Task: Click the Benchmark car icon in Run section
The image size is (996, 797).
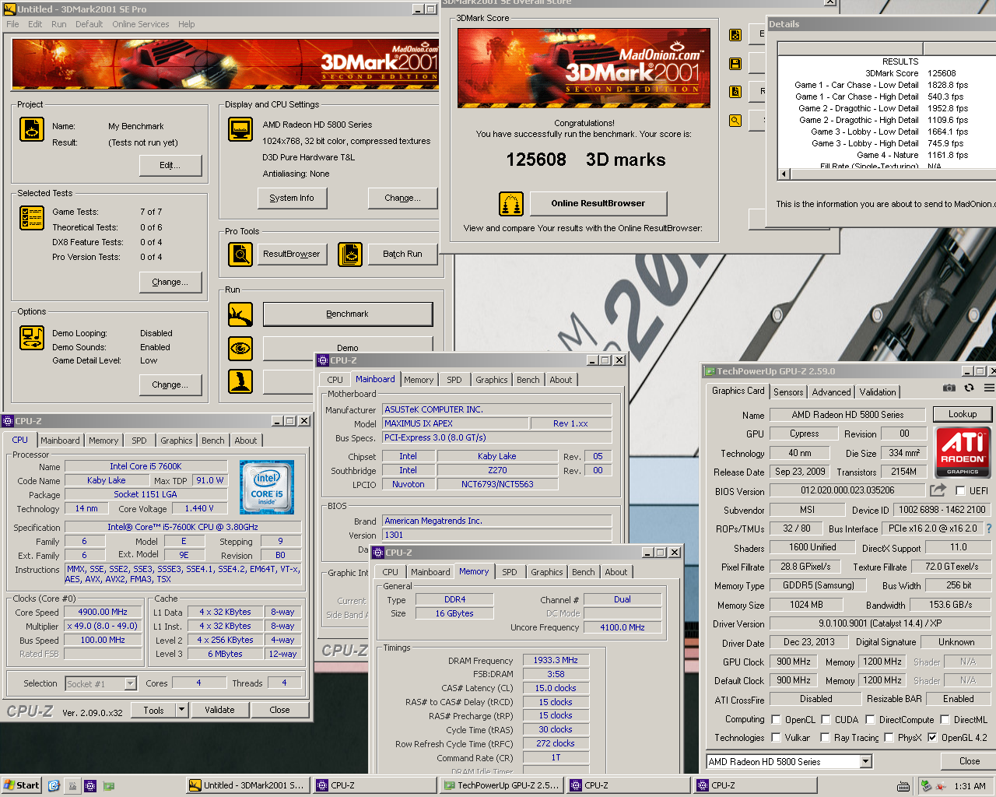Action: click(x=240, y=314)
